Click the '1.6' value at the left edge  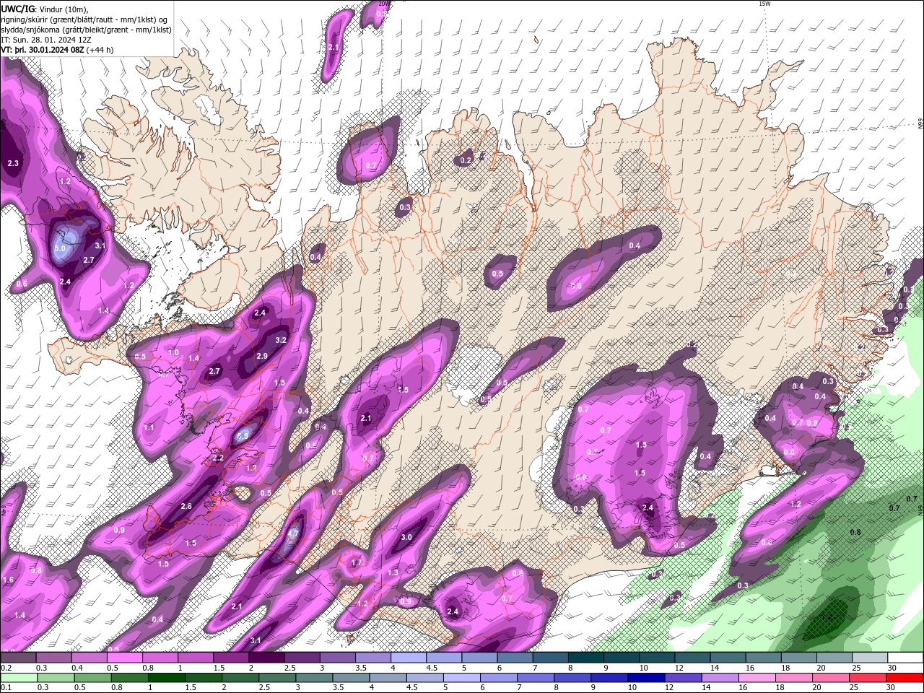point(9,580)
